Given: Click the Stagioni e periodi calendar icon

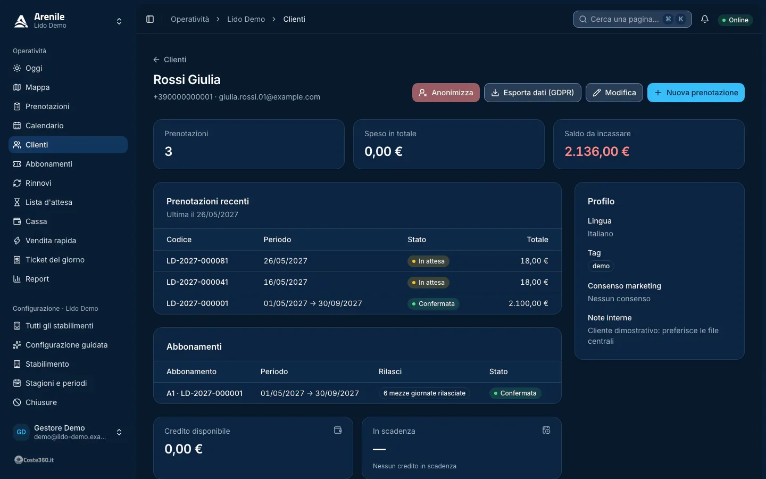Looking at the screenshot, I should [17, 383].
